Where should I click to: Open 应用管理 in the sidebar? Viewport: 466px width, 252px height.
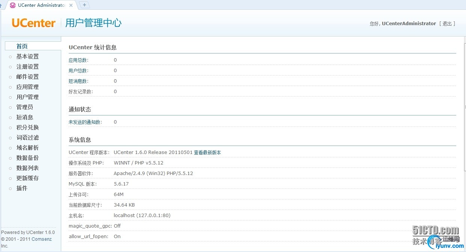pos(27,87)
